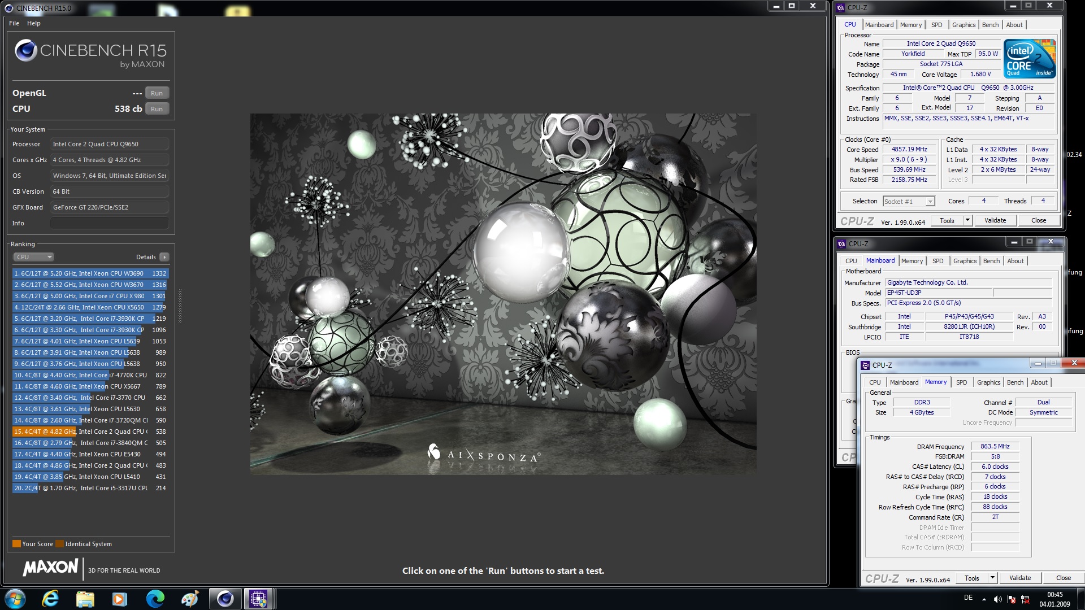The height and width of the screenshot is (610, 1085).
Task: Open About tab in bottom CPU-Z window
Action: [x=1039, y=382]
